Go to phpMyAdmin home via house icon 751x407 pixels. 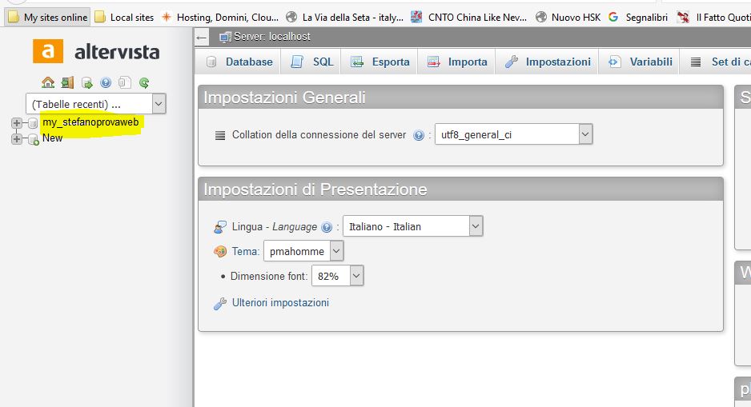click(x=48, y=82)
